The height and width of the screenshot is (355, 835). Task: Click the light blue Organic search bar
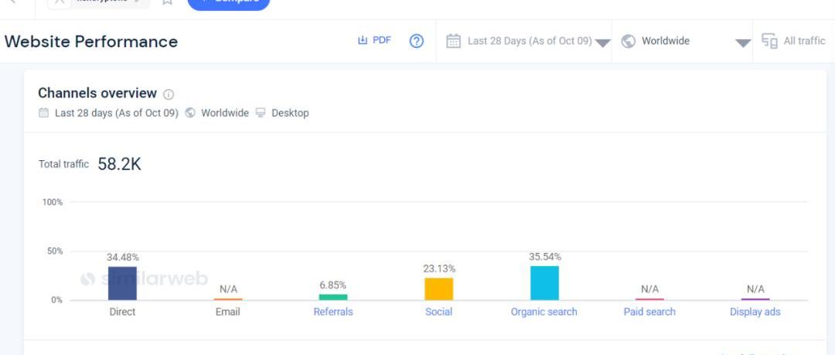[x=544, y=282]
